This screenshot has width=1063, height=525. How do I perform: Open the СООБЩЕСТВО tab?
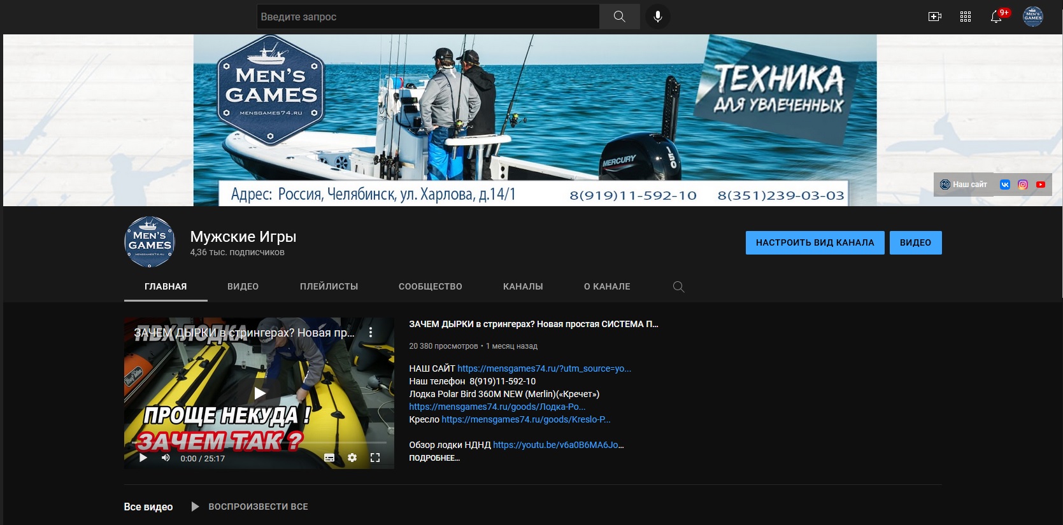pyautogui.click(x=431, y=286)
